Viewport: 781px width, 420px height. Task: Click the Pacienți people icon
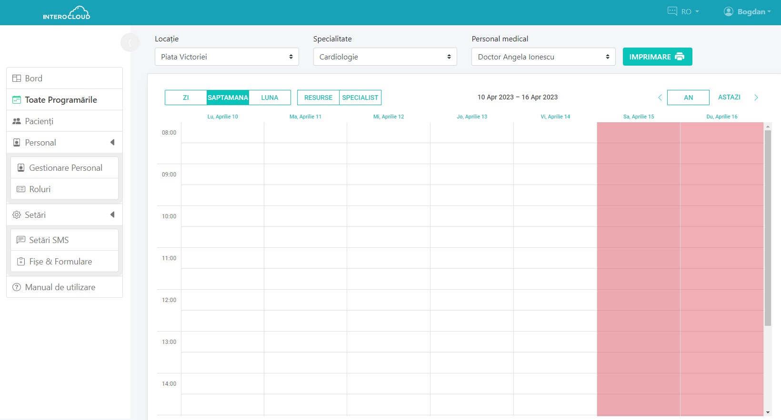click(x=17, y=121)
